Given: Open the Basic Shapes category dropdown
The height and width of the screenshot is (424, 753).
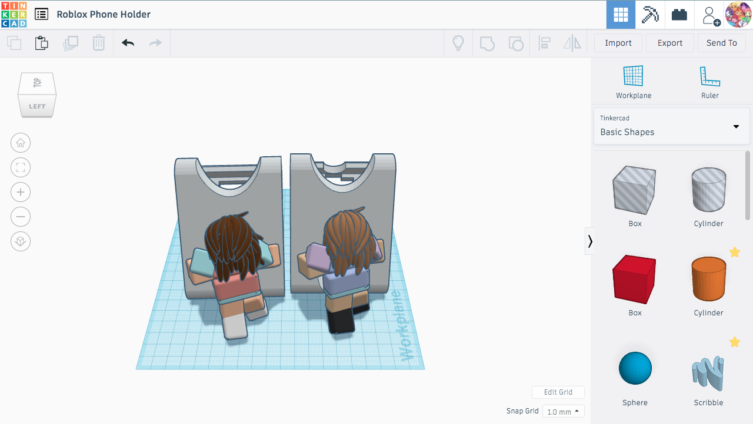Looking at the screenshot, I should pos(671,126).
